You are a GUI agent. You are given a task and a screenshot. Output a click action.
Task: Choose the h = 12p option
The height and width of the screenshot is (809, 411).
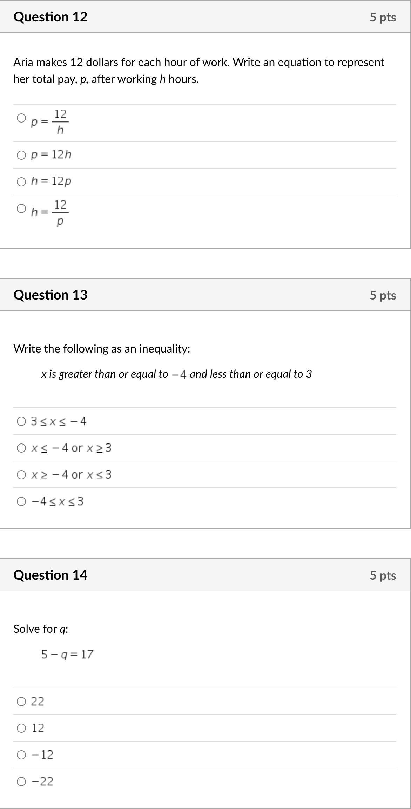(21, 182)
